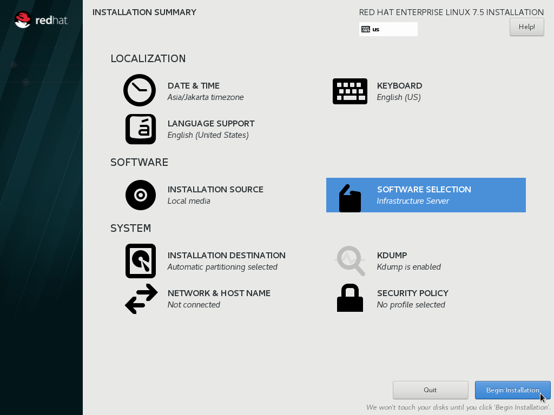The width and height of the screenshot is (554, 415).
Task: Click the Quit button
Action: coord(430,390)
